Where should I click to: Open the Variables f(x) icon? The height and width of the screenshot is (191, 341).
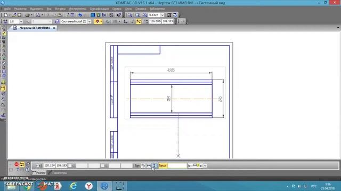[104, 15]
